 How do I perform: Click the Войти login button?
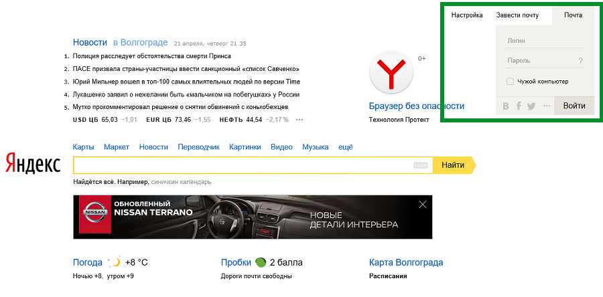574,106
